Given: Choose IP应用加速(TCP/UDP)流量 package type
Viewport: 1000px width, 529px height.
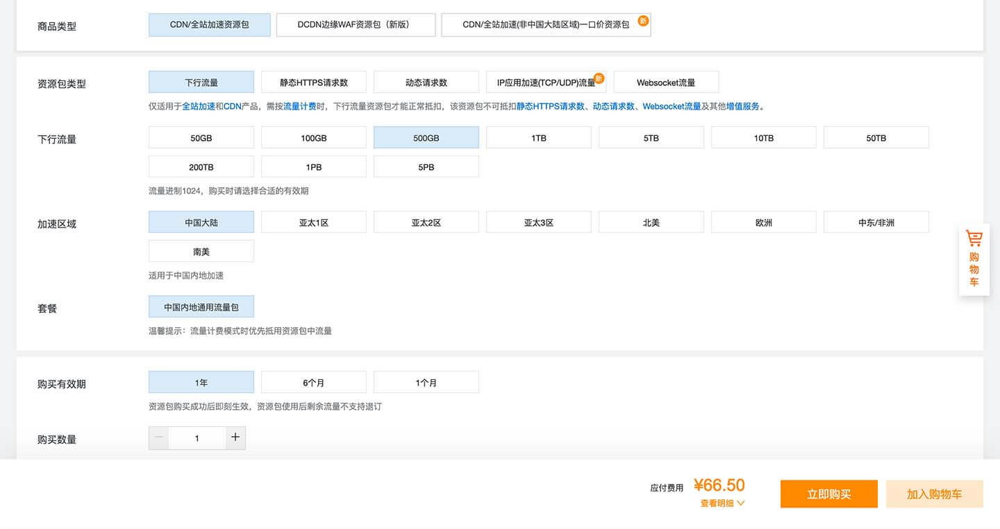Looking at the screenshot, I should [546, 82].
